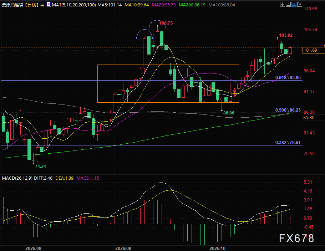This screenshot has height=251, width=325.
Task: Click the 2026/10 date label
Action: click(217, 248)
